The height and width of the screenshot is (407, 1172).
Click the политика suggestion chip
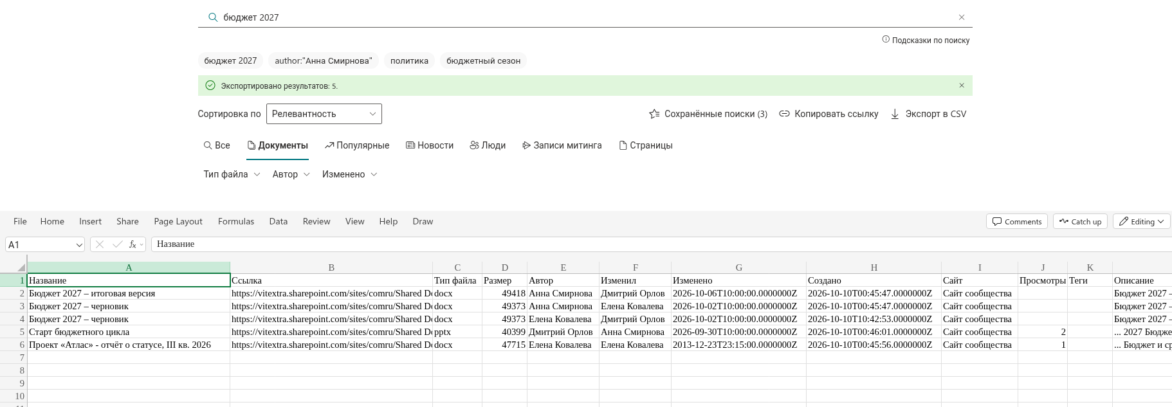pyautogui.click(x=409, y=60)
